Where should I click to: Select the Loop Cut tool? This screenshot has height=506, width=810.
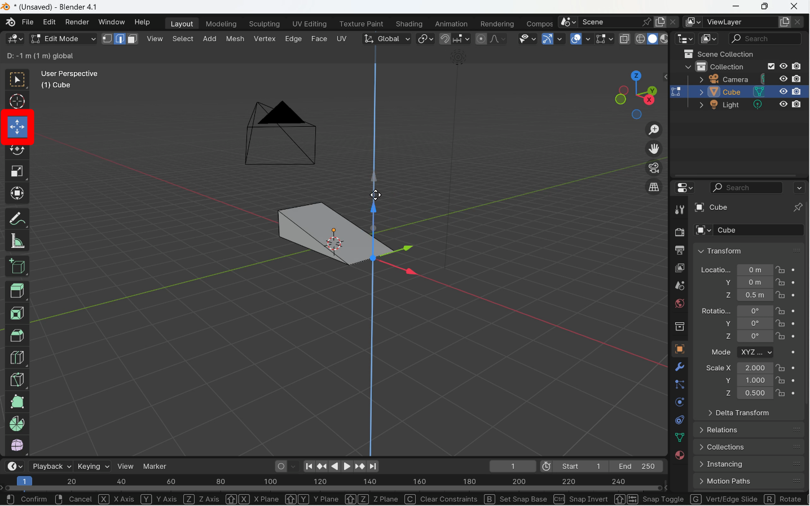coord(17,357)
